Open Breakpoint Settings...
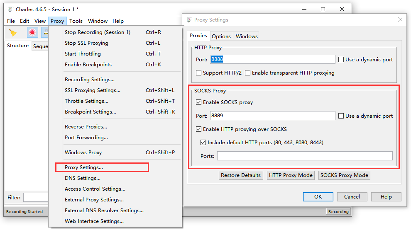Screen dimensions: 411x230 pos(115,112)
